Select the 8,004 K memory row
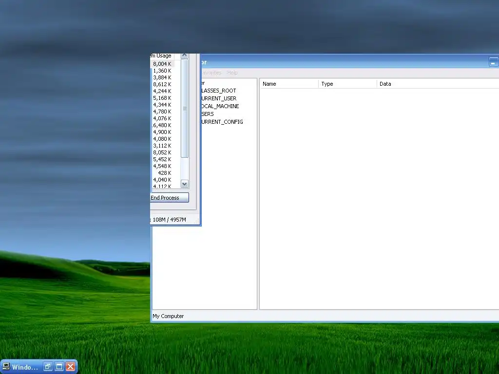Image resolution: width=499 pixels, height=374 pixels. (162, 64)
